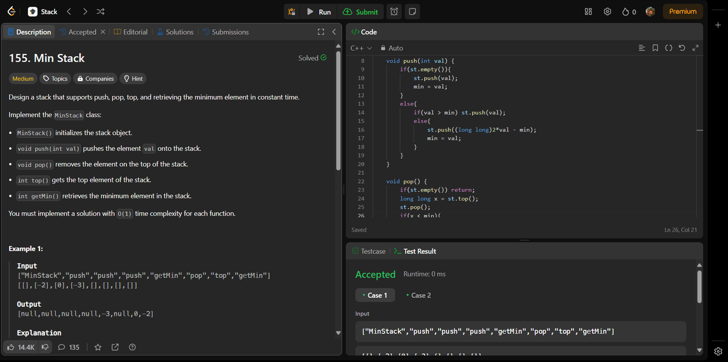Screen dimensions: 728x362
Task: Switch to the Test Result tab
Action: pos(415,251)
